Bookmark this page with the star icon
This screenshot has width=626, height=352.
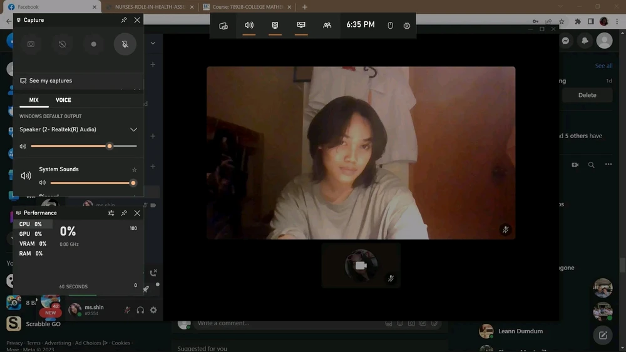[x=562, y=21]
